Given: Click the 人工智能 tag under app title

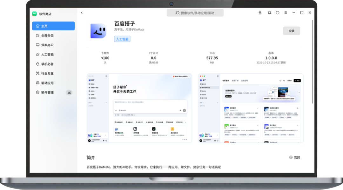Looking at the screenshot, I should tap(122, 39).
